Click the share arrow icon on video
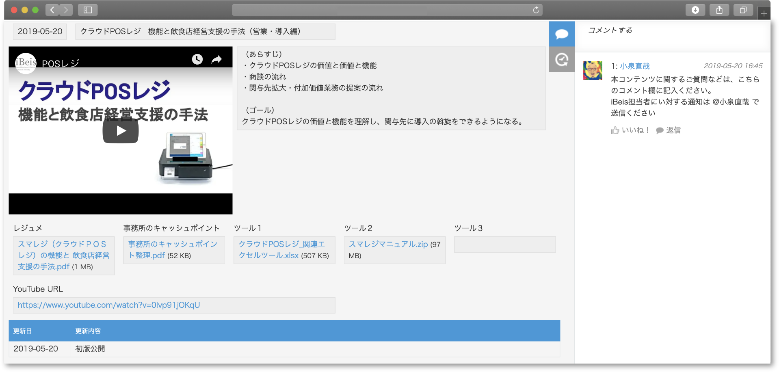Image resolution: width=779 pixels, height=372 pixels. tap(217, 59)
